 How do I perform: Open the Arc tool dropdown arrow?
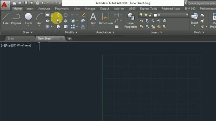click(x=39, y=26)
